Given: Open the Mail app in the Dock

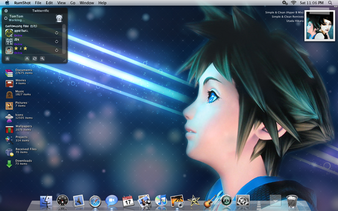Looking at the screenshot, I should pyautogui.click(x=78, y=200).
